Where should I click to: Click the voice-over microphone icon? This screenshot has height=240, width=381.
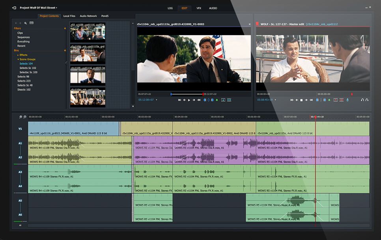coord(347,100)
